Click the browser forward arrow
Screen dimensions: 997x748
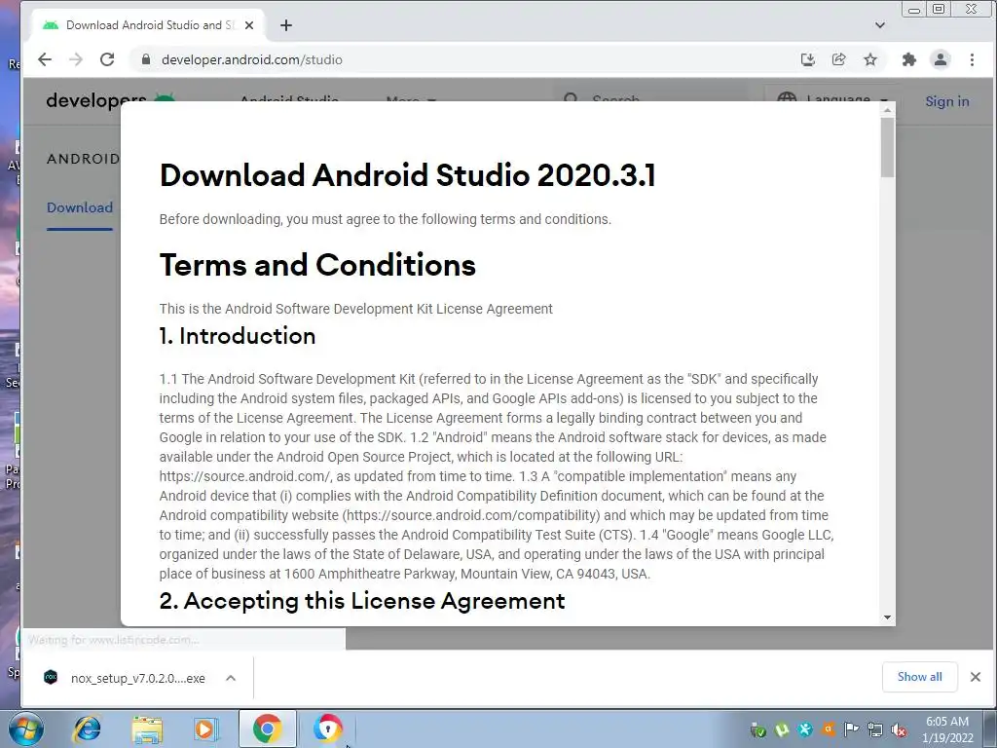(x=76, y=59)
